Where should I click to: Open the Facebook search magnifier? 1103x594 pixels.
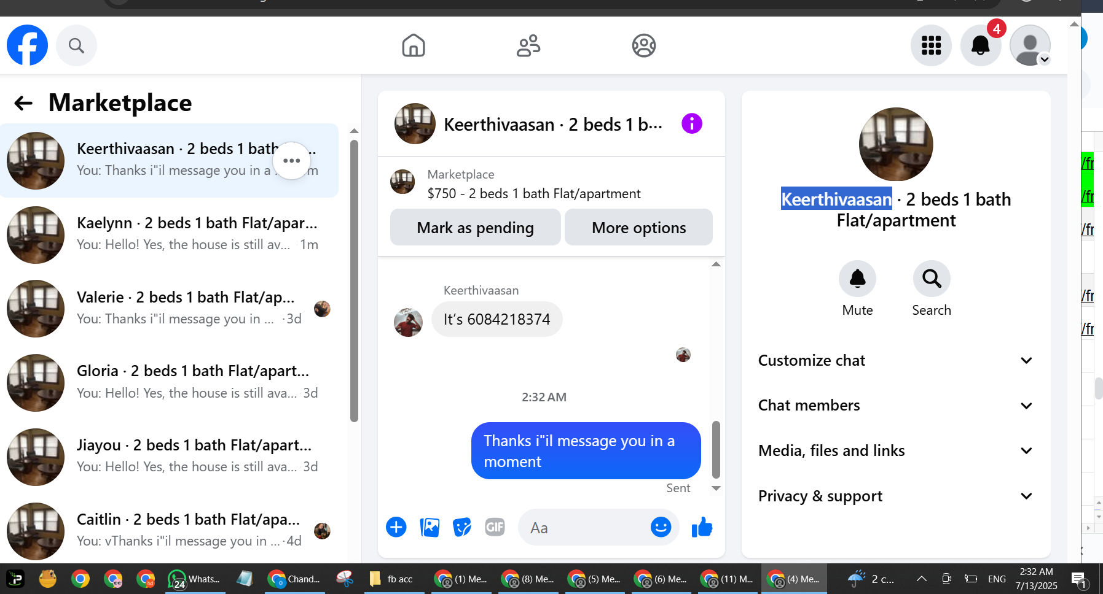coord(76,45)
